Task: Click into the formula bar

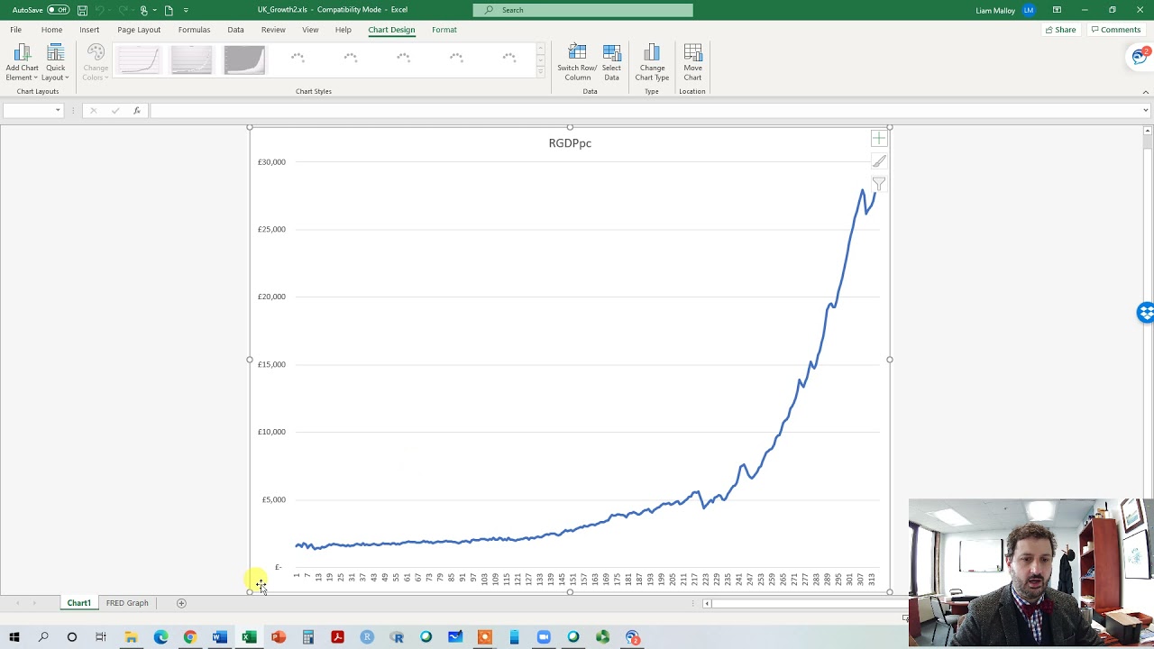Action: coord(645,111)
